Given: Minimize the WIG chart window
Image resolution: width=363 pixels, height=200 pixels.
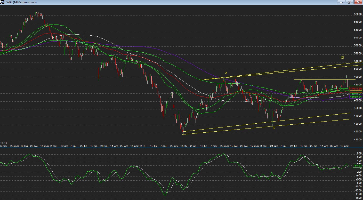Looking at the screenshot, I should (x=341, y=2).
